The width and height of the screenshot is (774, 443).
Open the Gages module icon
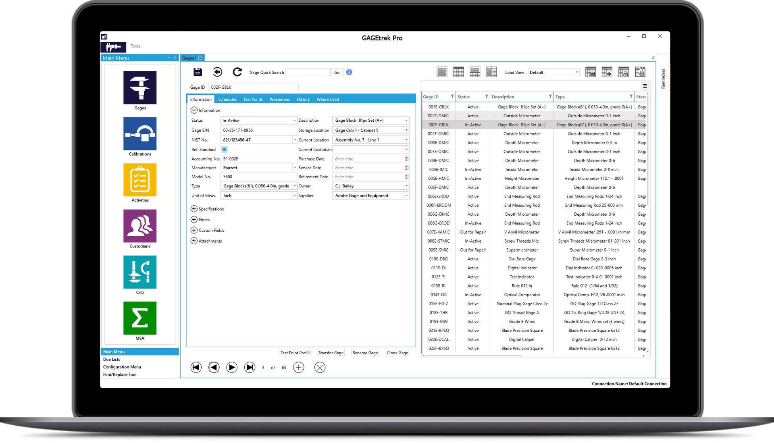point(140,88)
